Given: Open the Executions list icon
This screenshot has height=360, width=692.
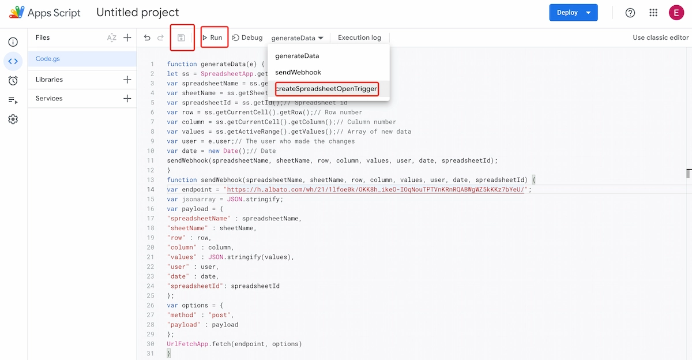Looking at the screenshot, I should coord(13,100).
